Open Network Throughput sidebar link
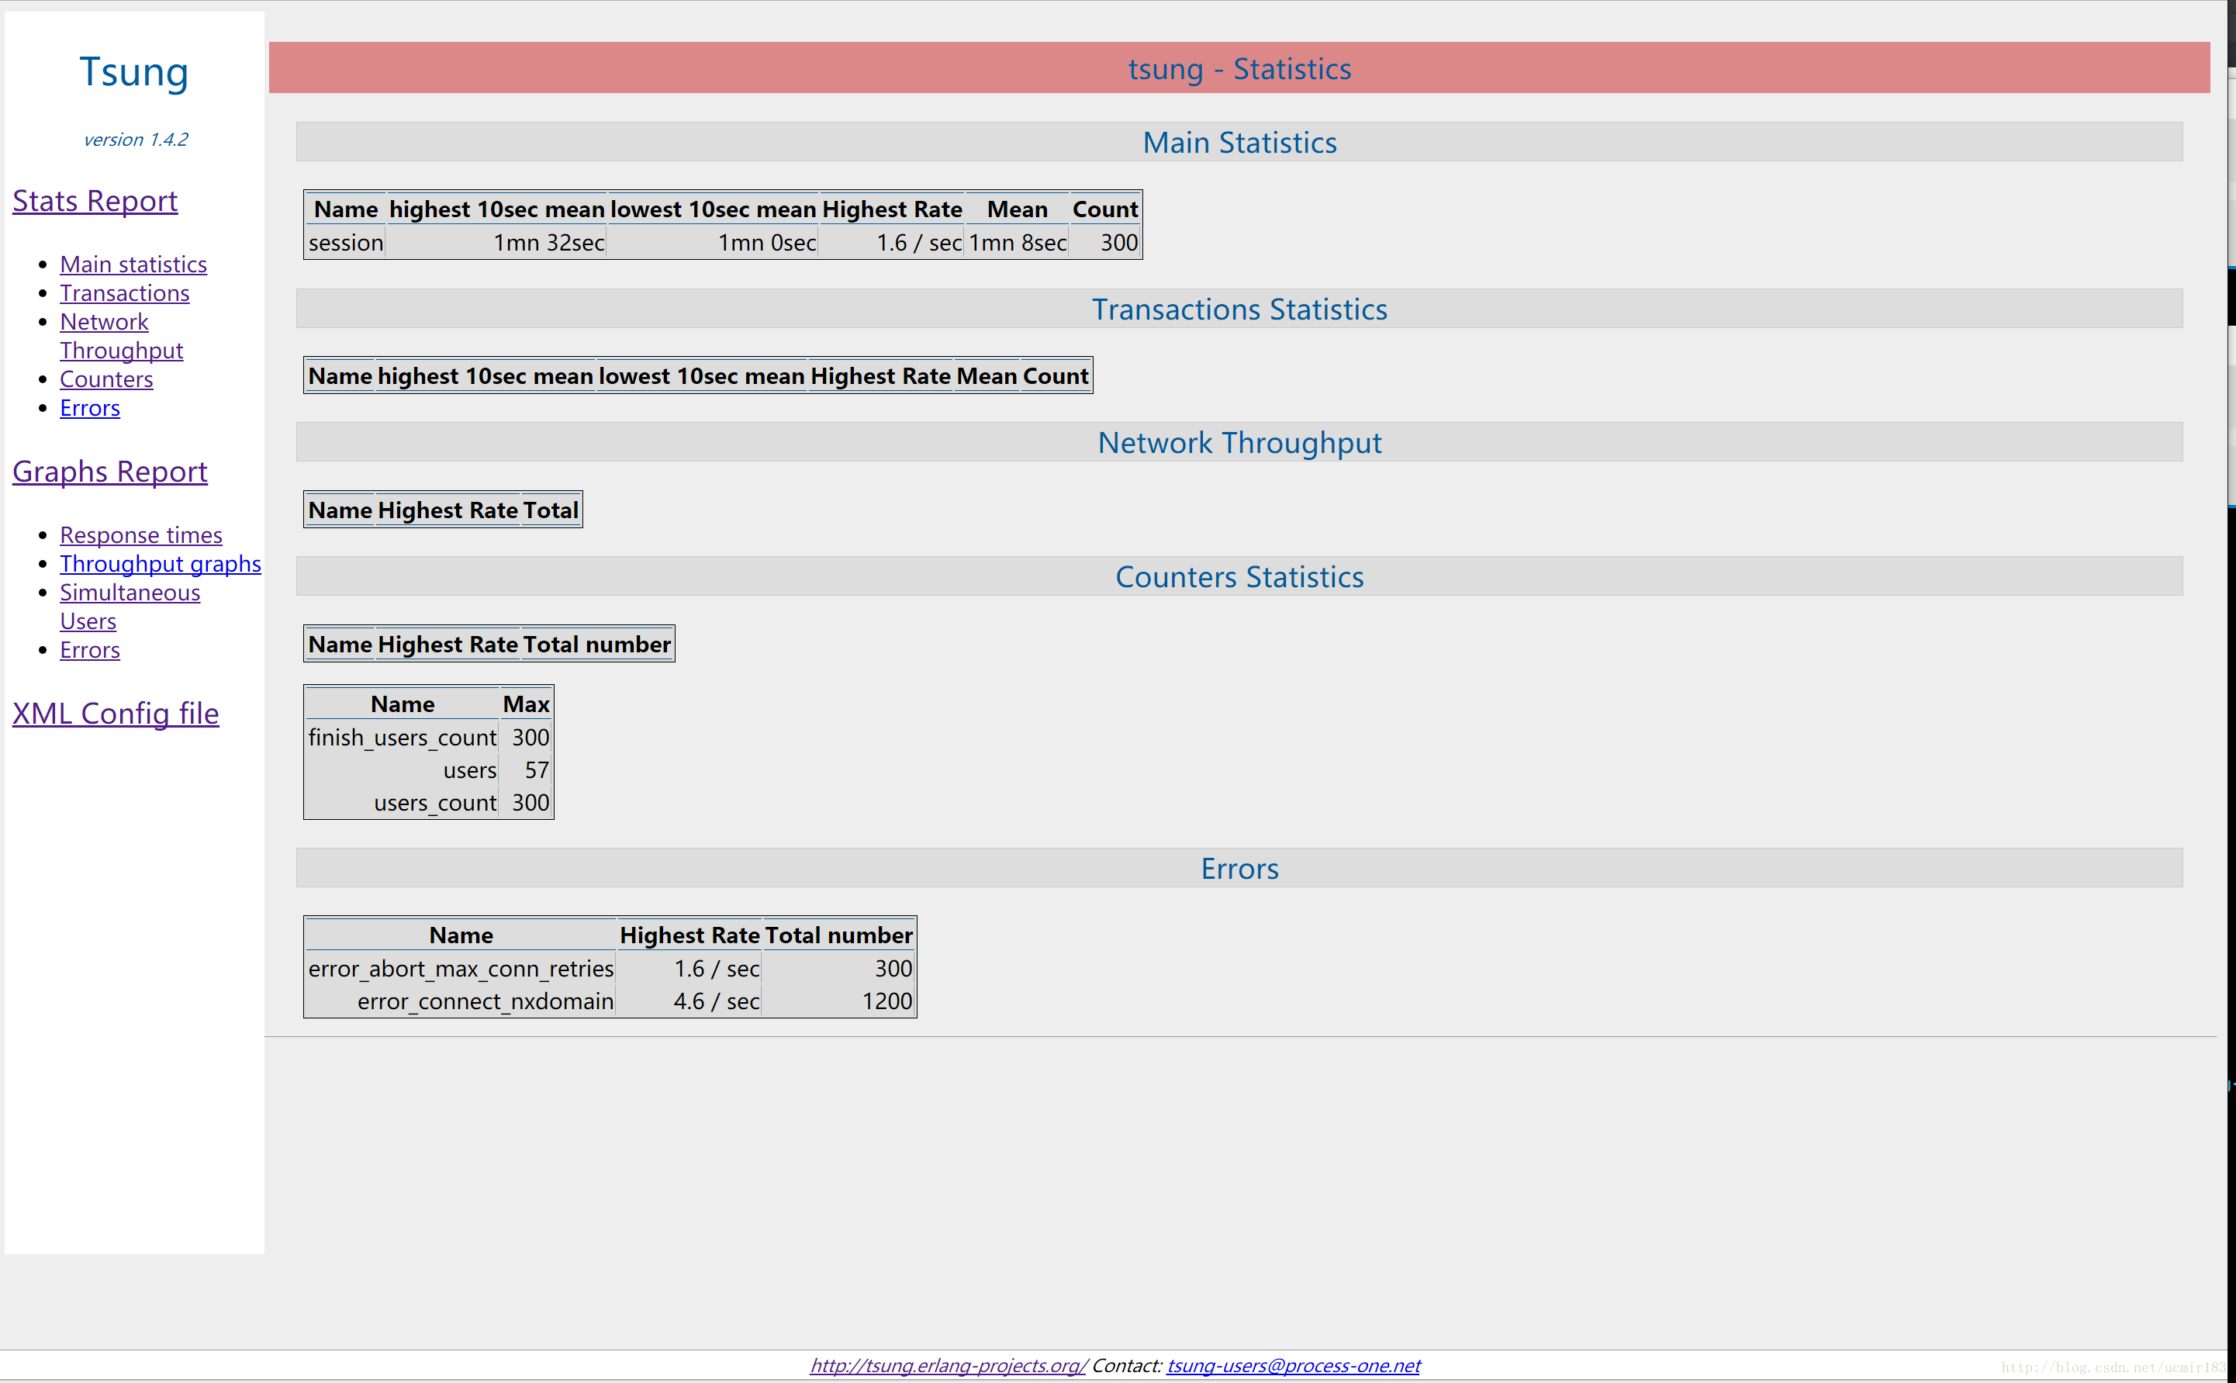The width and height of the screenshot is (2236, 1383). 122,336
